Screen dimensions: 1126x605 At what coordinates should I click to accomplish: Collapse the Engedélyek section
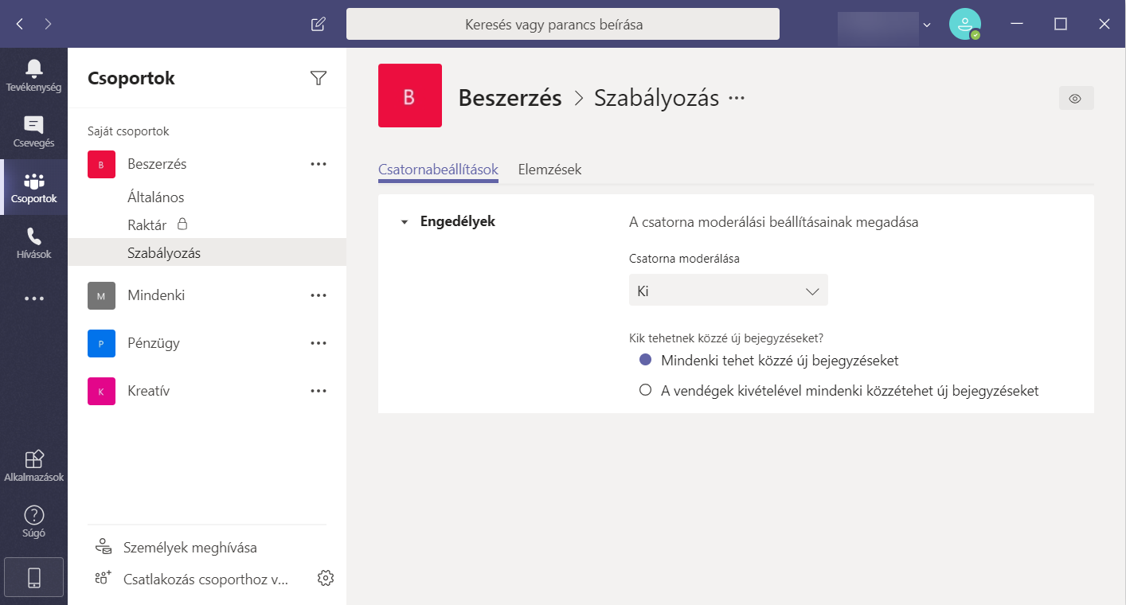(x=405, y=222)
